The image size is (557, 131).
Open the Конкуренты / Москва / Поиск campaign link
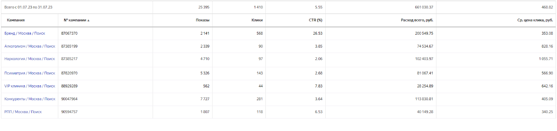30,99
